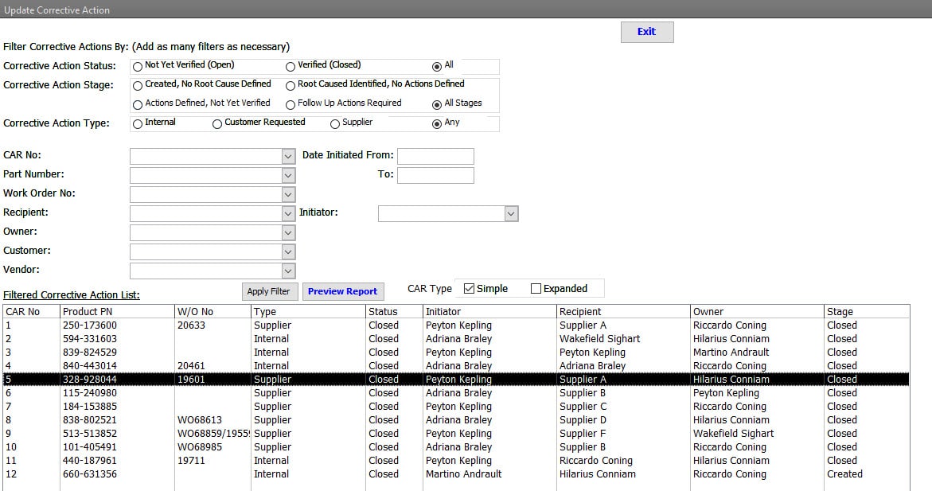
Task: Check the Expanded CAR type checkbox
Action: pos(536,288)
